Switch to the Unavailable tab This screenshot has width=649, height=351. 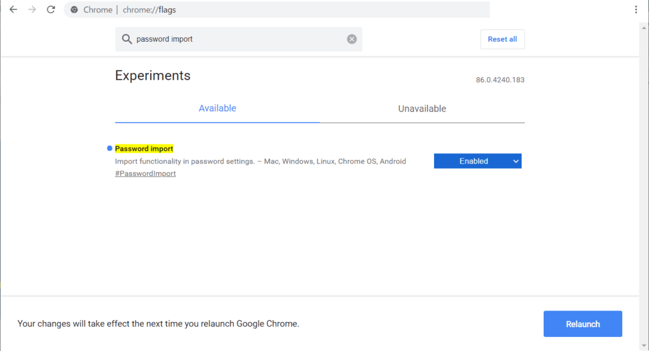(x=421, y=109)
